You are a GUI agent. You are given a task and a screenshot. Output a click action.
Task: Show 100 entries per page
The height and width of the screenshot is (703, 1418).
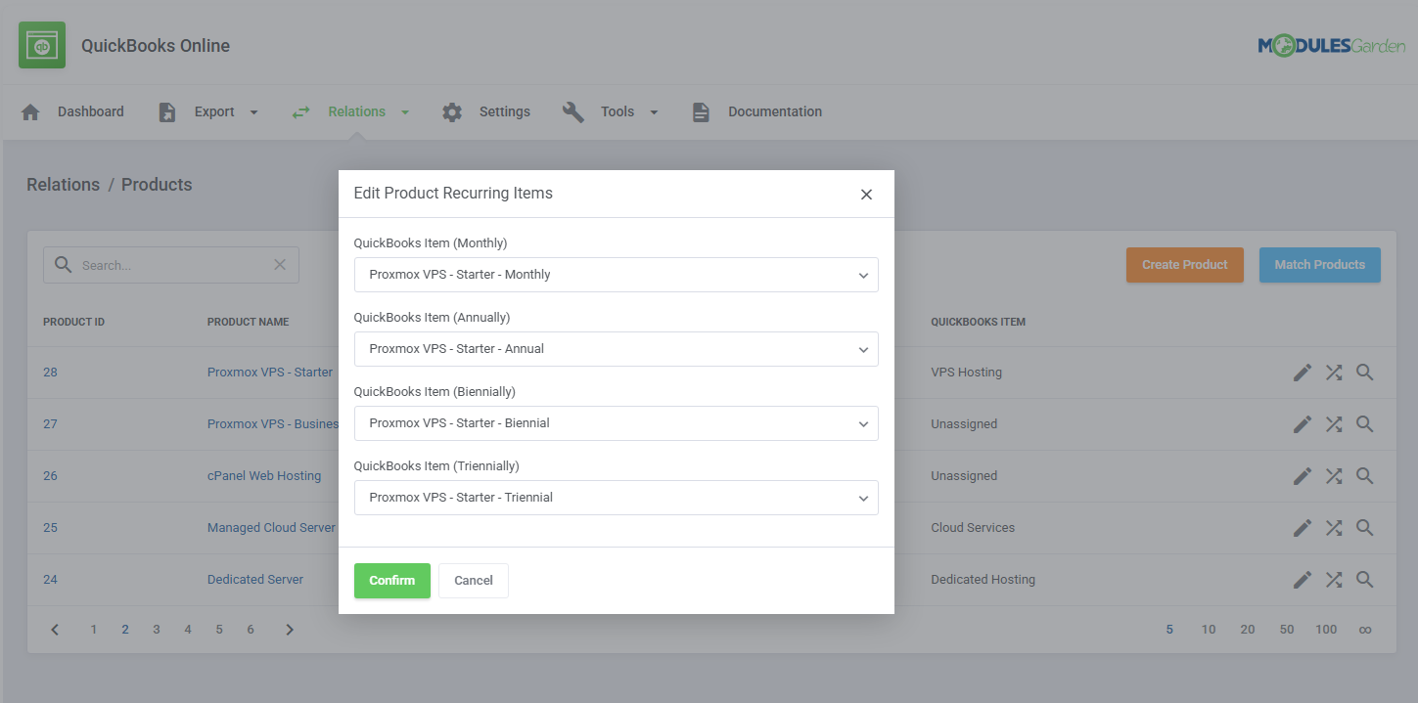(1326, 630)
